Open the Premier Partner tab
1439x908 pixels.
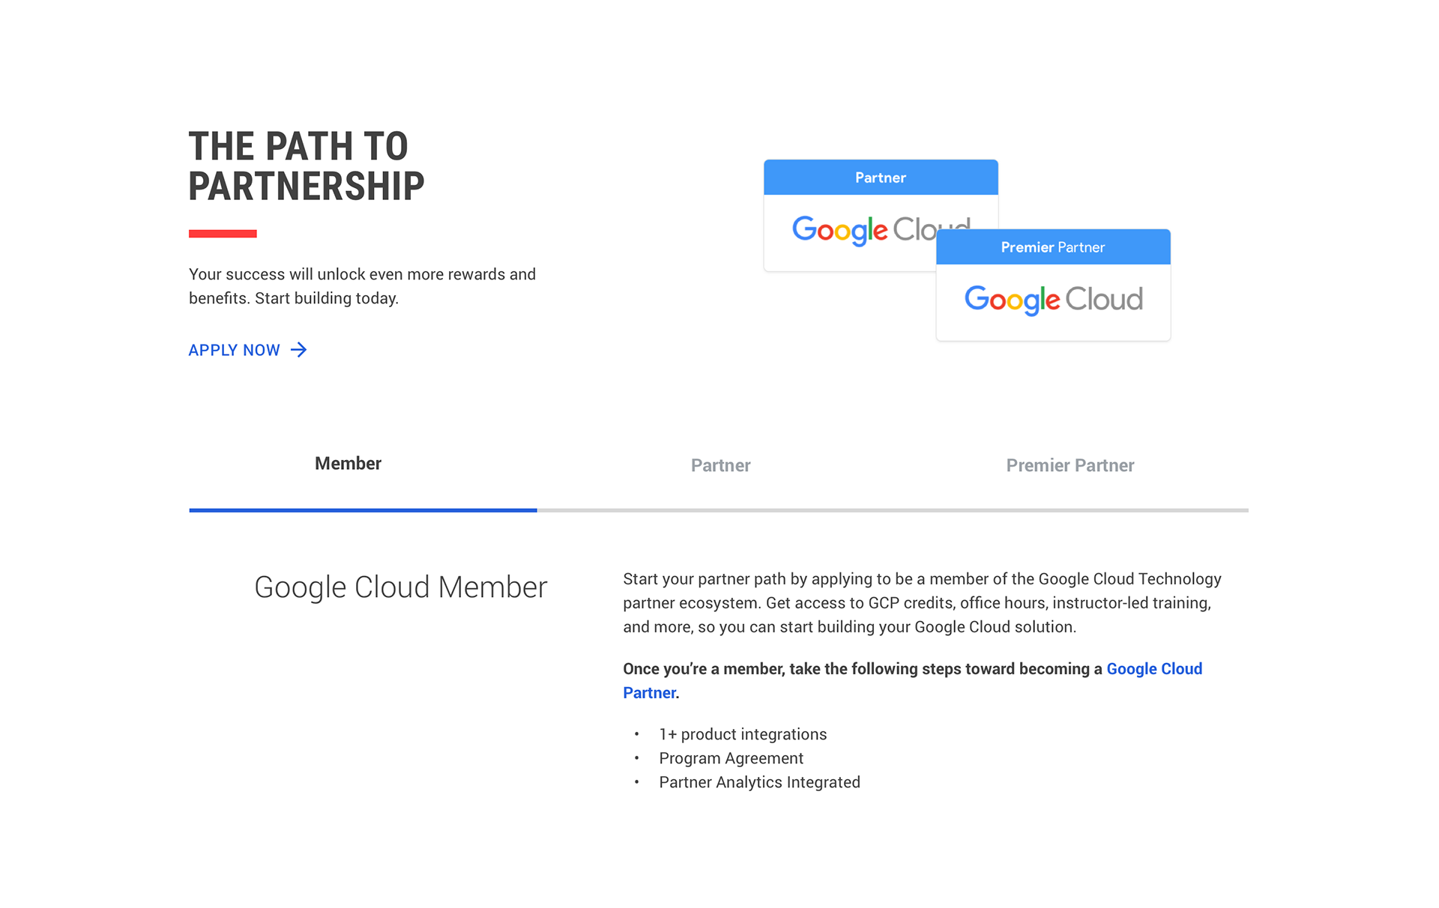pos(1070,465)
